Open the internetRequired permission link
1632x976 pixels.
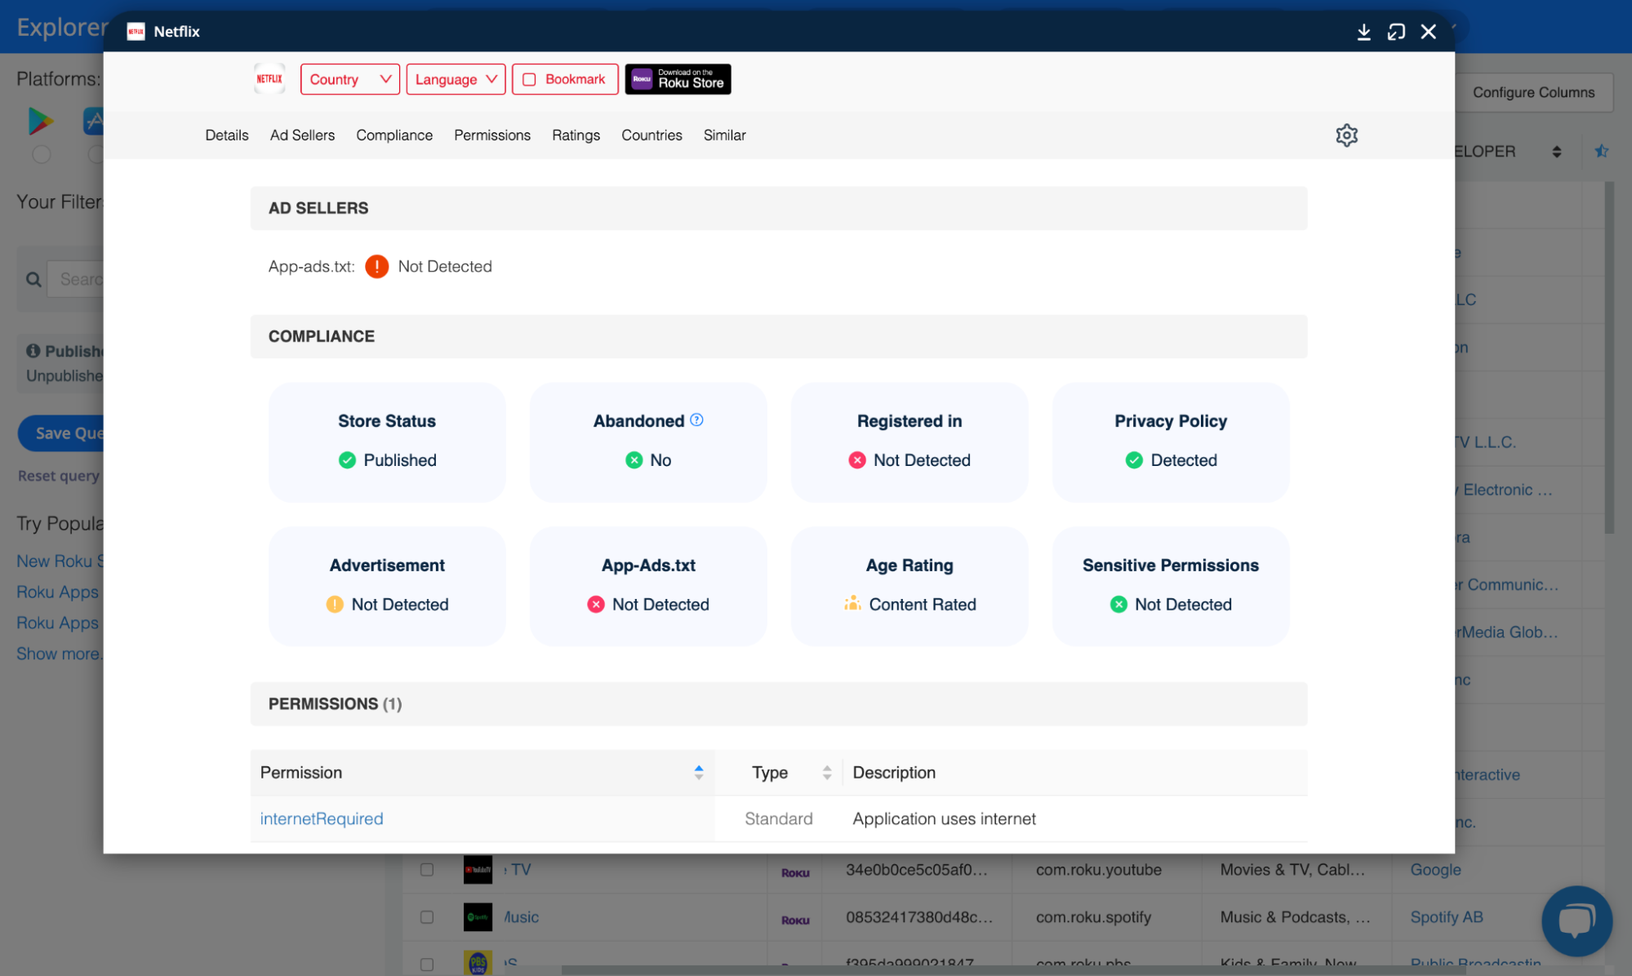(321, 819)
